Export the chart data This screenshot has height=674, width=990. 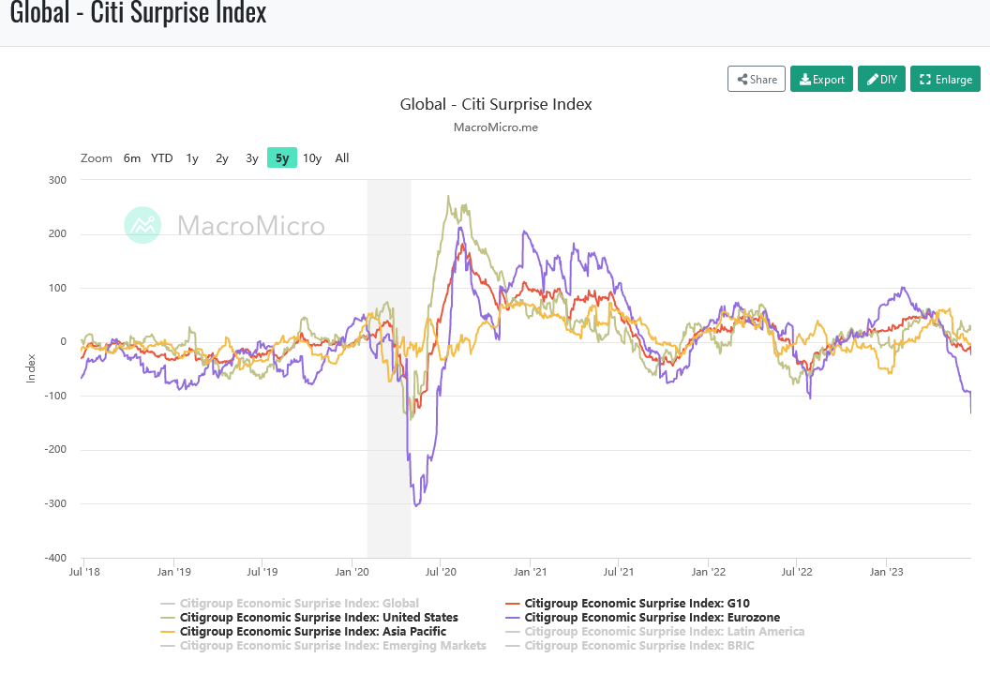click(821, 80)
